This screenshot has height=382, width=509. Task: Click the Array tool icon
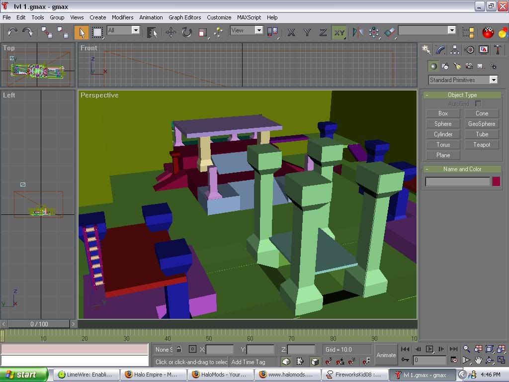click(374, 32)
